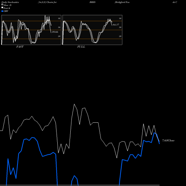Click the 7.63 Close price label
Screen dimensions: 186x186
click(x=169, y=141)
